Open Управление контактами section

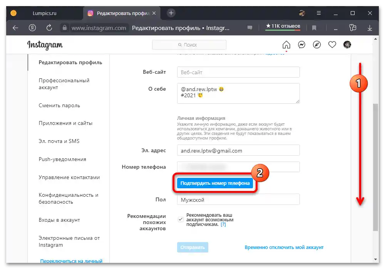tap(69, 178)
